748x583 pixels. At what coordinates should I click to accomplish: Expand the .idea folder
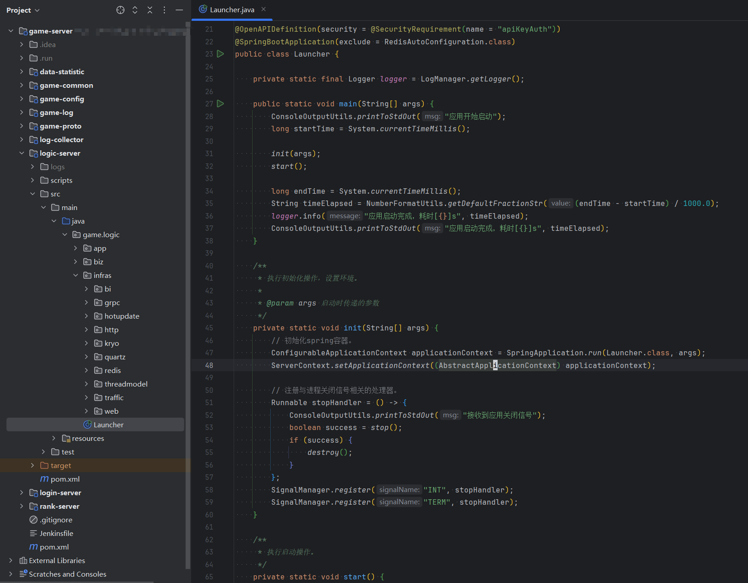click(21, 44)
